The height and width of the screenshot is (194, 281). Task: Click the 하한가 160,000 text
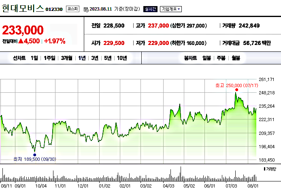[189, 43]
